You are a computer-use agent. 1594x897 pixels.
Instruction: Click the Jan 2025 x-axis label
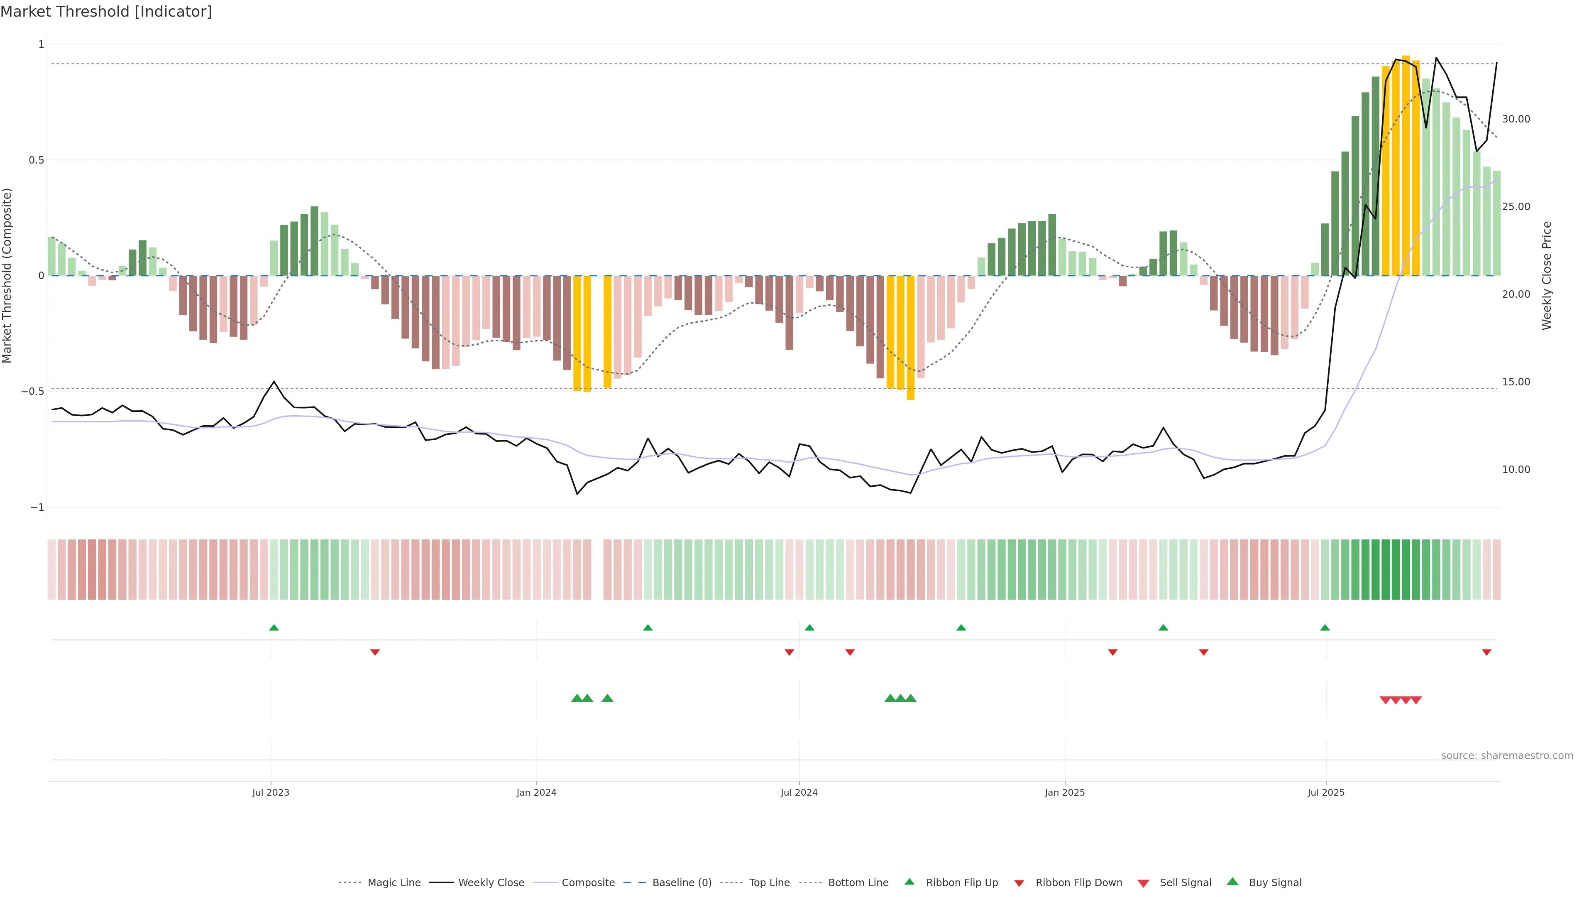click(1064, 792)
